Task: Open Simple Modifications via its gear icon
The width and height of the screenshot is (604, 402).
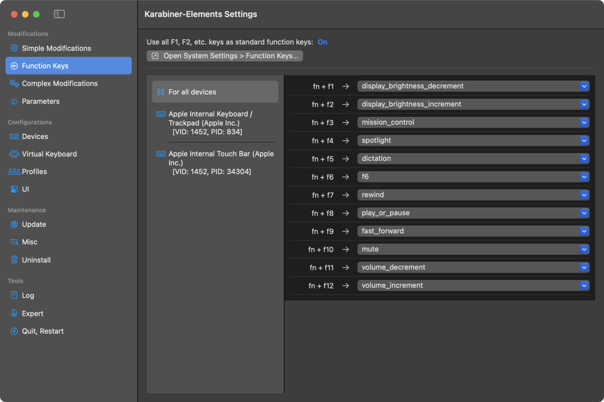Action: pyautogui.click(x=14, y=48)
